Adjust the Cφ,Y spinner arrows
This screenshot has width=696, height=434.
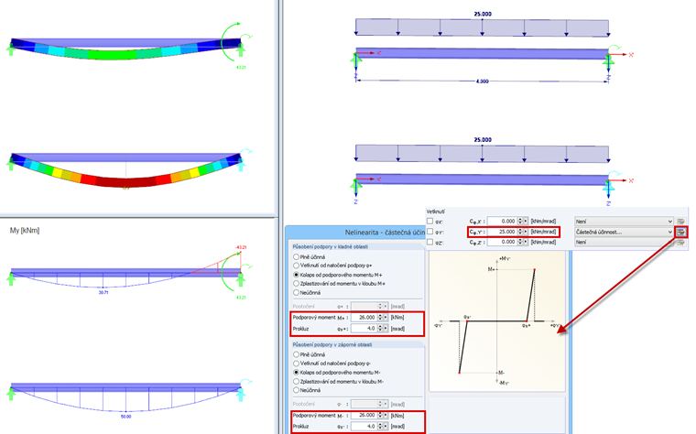(x=520, y=232)
